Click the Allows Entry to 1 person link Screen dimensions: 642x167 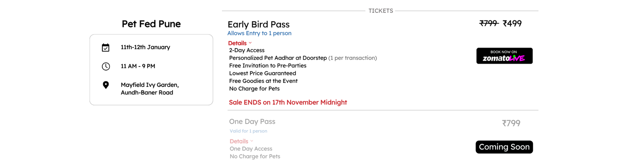[259, 33]
